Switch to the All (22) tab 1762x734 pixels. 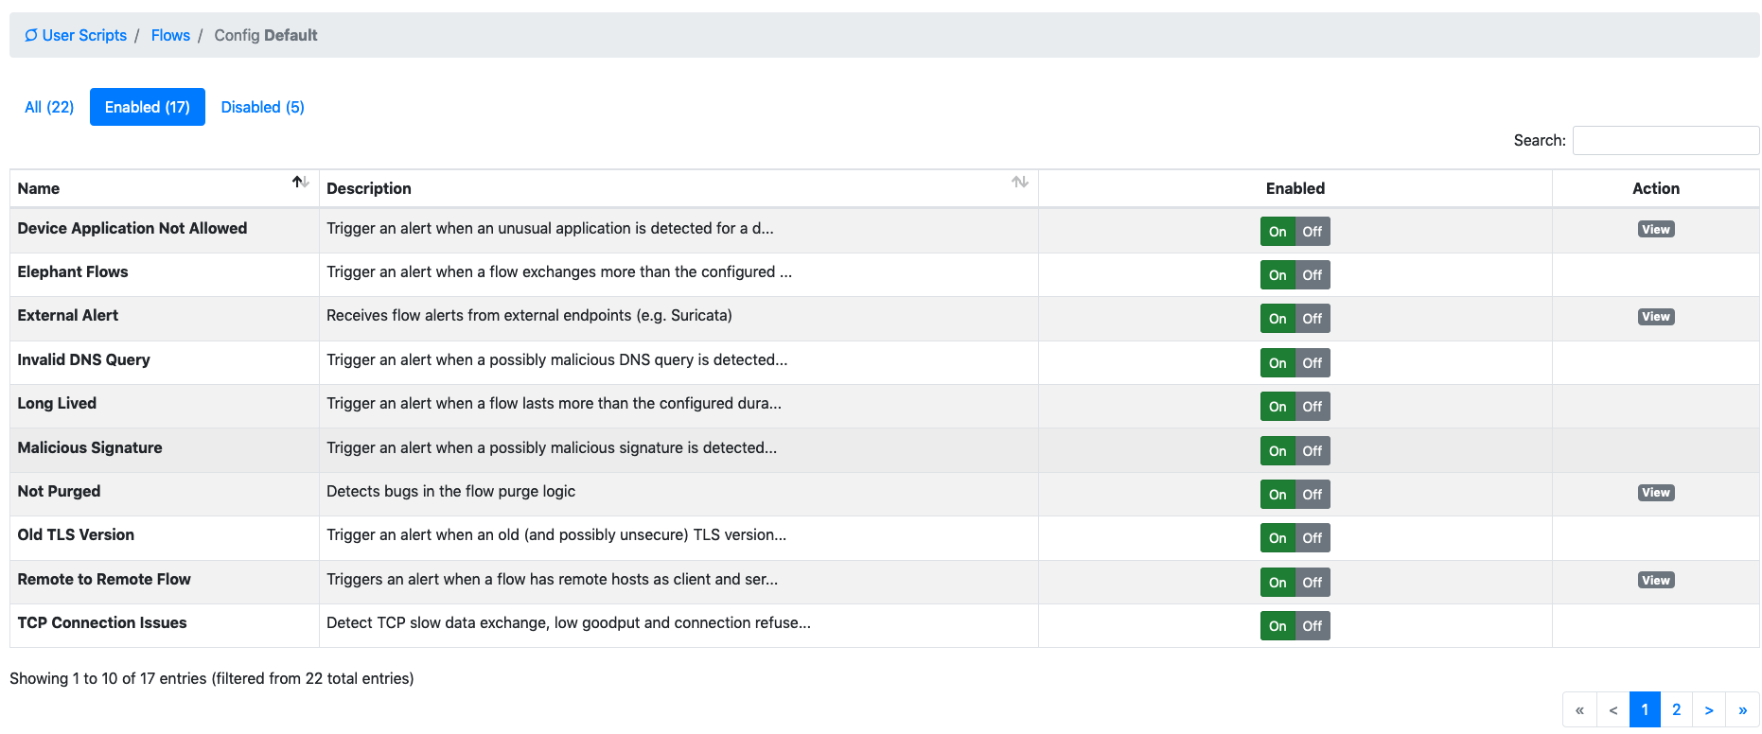click(49, 107)
